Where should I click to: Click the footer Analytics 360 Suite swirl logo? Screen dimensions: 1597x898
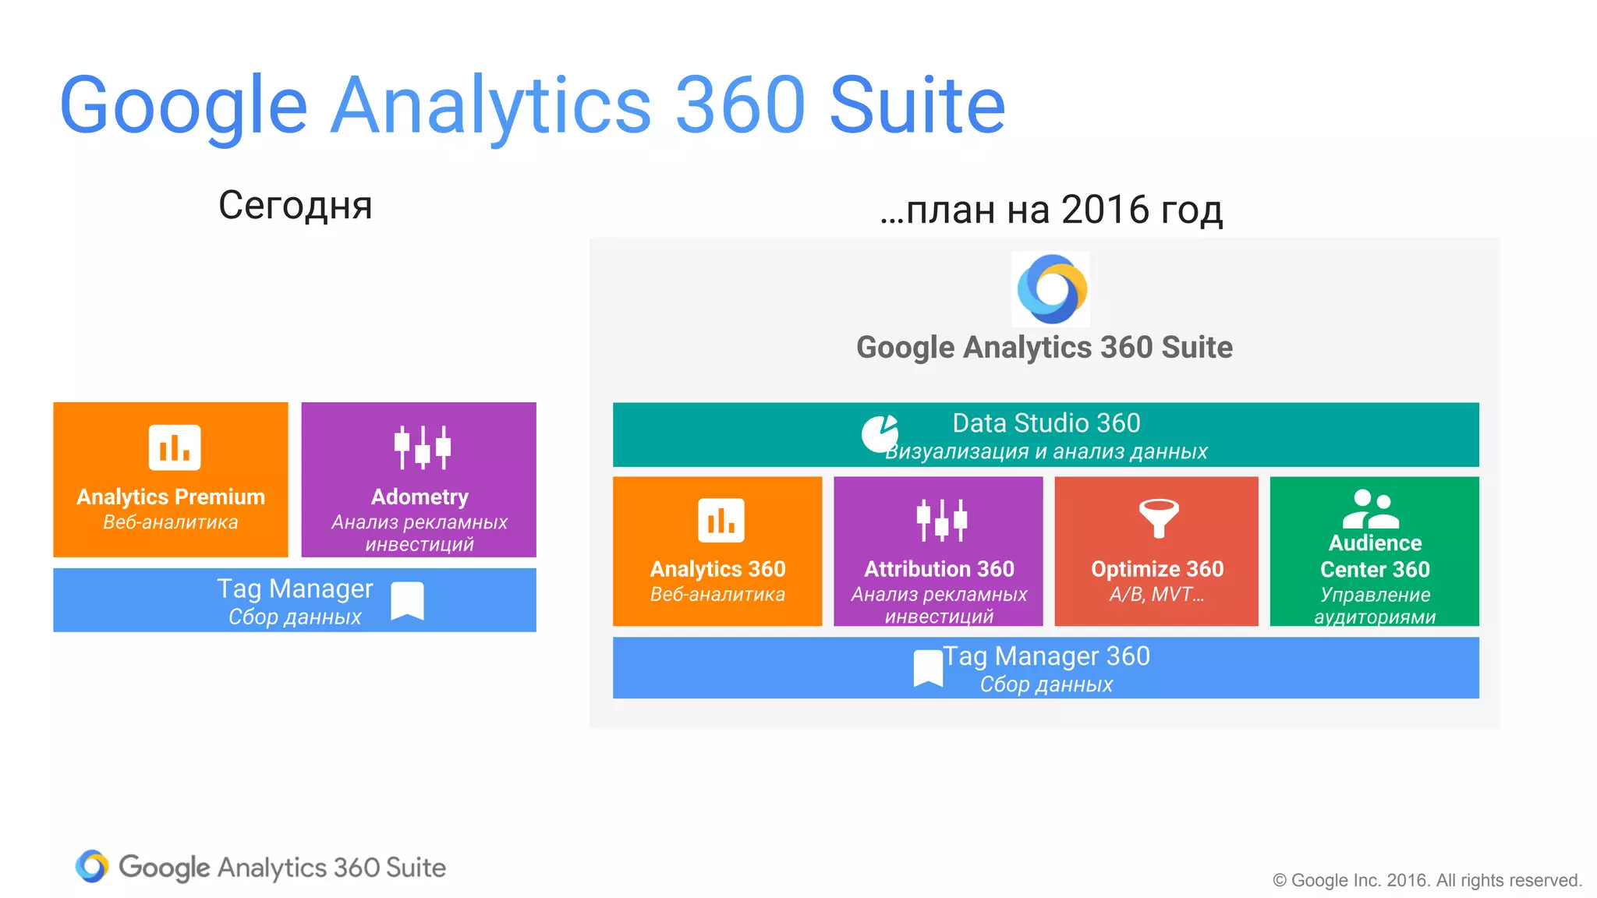[92, 866]
